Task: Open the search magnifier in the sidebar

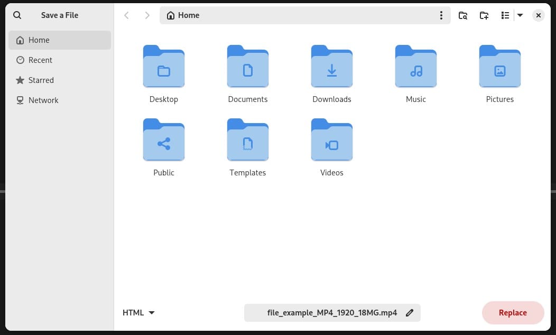Action: [17, 15]
